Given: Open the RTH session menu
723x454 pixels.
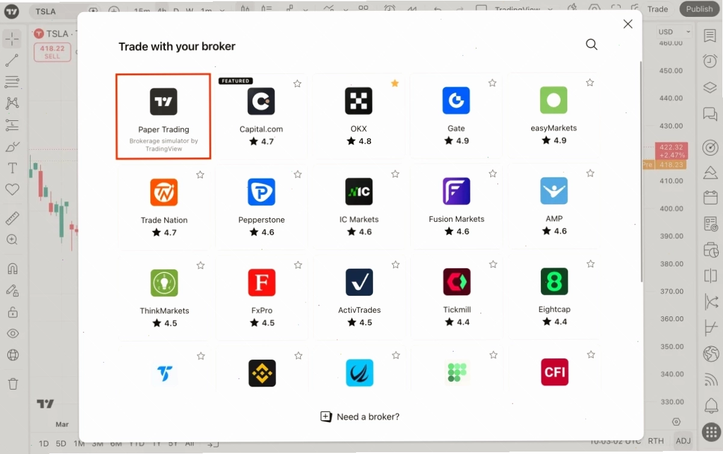Looking at the screenshot, I should pyautogui.click(x=656, y=441).
